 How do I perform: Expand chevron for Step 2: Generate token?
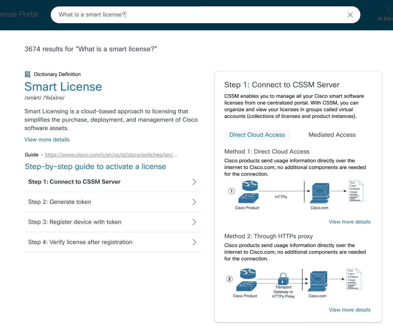pos(194,202)
